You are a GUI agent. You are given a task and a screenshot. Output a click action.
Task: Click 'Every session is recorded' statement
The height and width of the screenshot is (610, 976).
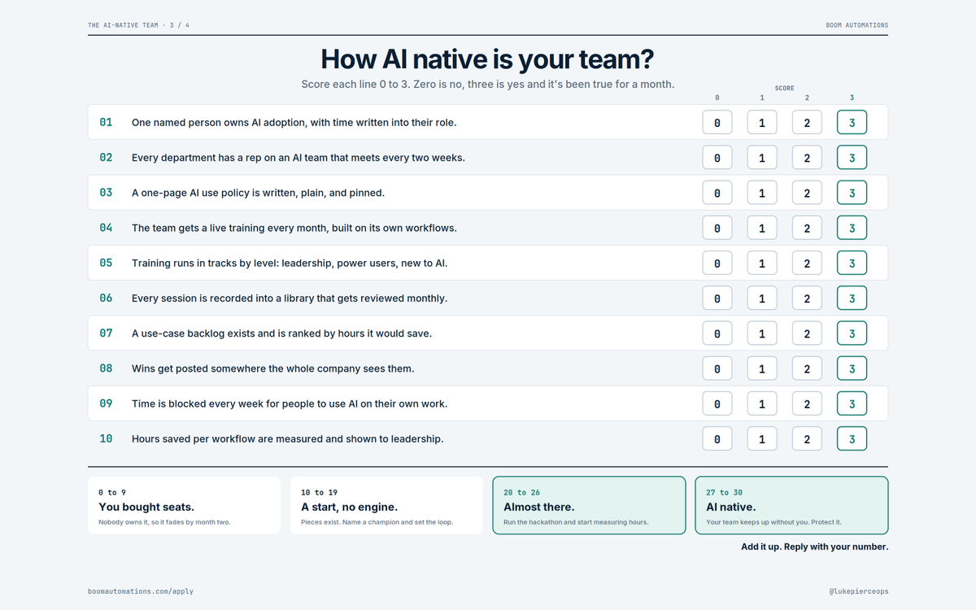[x=290, y=298]
